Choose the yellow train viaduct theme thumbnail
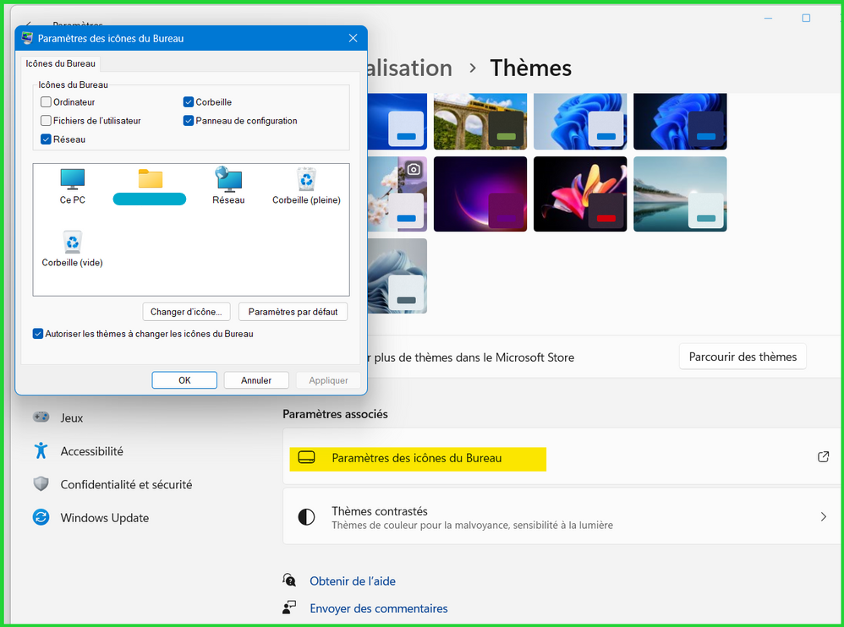Viewport: 844px width, 627px height. [x=480, y=122]
